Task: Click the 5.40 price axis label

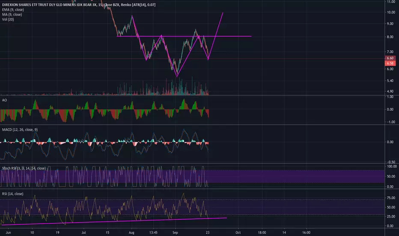Action: [390, 81]
